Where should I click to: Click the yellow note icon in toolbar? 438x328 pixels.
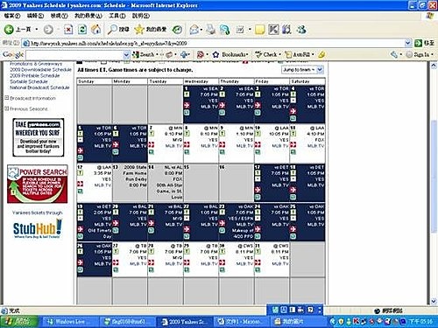coord(259,30)
